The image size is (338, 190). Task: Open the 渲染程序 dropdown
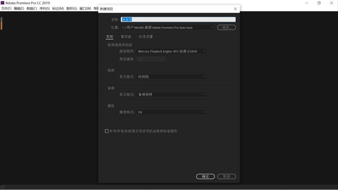172,51
